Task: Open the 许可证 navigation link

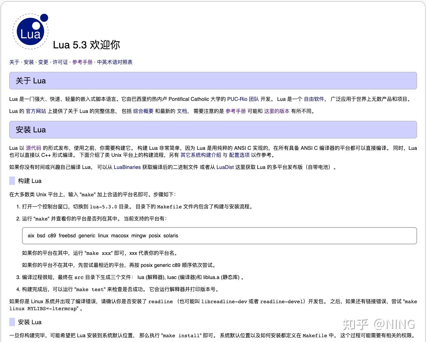Action: tap(60, 62)
